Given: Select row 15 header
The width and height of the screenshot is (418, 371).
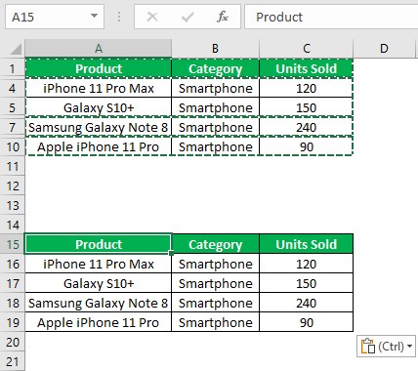Looking at the screenshot, I should coord(13,244).
